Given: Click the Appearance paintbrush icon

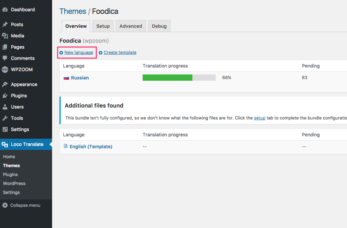Looking at the screenshot, I should point(5,84).
